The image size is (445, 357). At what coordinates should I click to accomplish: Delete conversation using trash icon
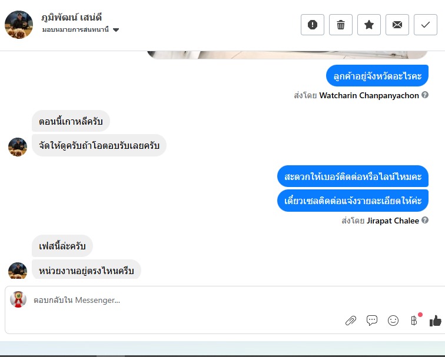tap(341, 25)
